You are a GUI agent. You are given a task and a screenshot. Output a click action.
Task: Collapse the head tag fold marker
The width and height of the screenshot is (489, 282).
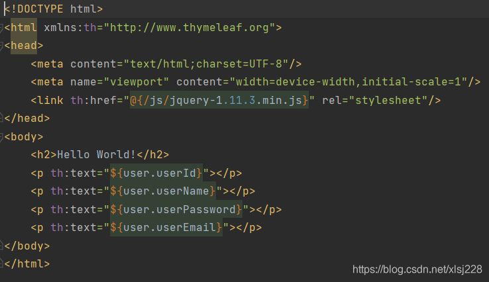pos(1,46)
